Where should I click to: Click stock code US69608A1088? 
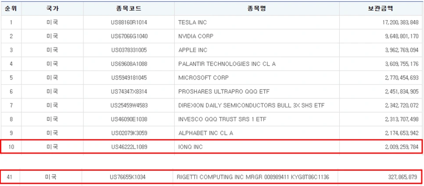tap(129, 64)
